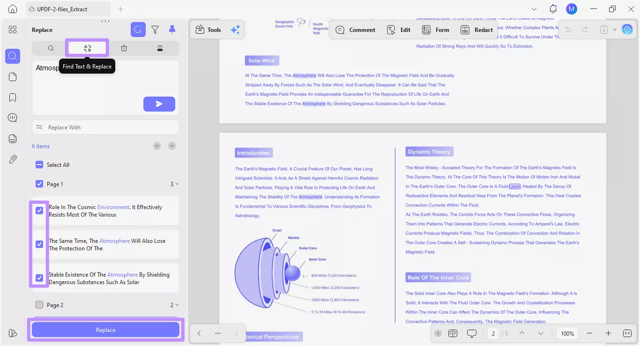Open Form mode
Viewport: 640px width, 346px height.
tap(436, 30)
